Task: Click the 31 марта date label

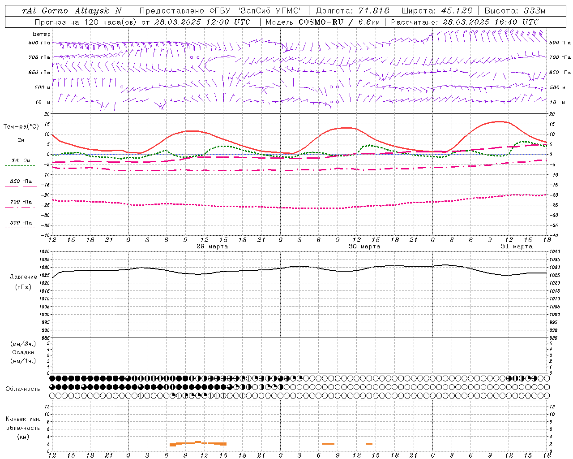Action: pos(517,247)
